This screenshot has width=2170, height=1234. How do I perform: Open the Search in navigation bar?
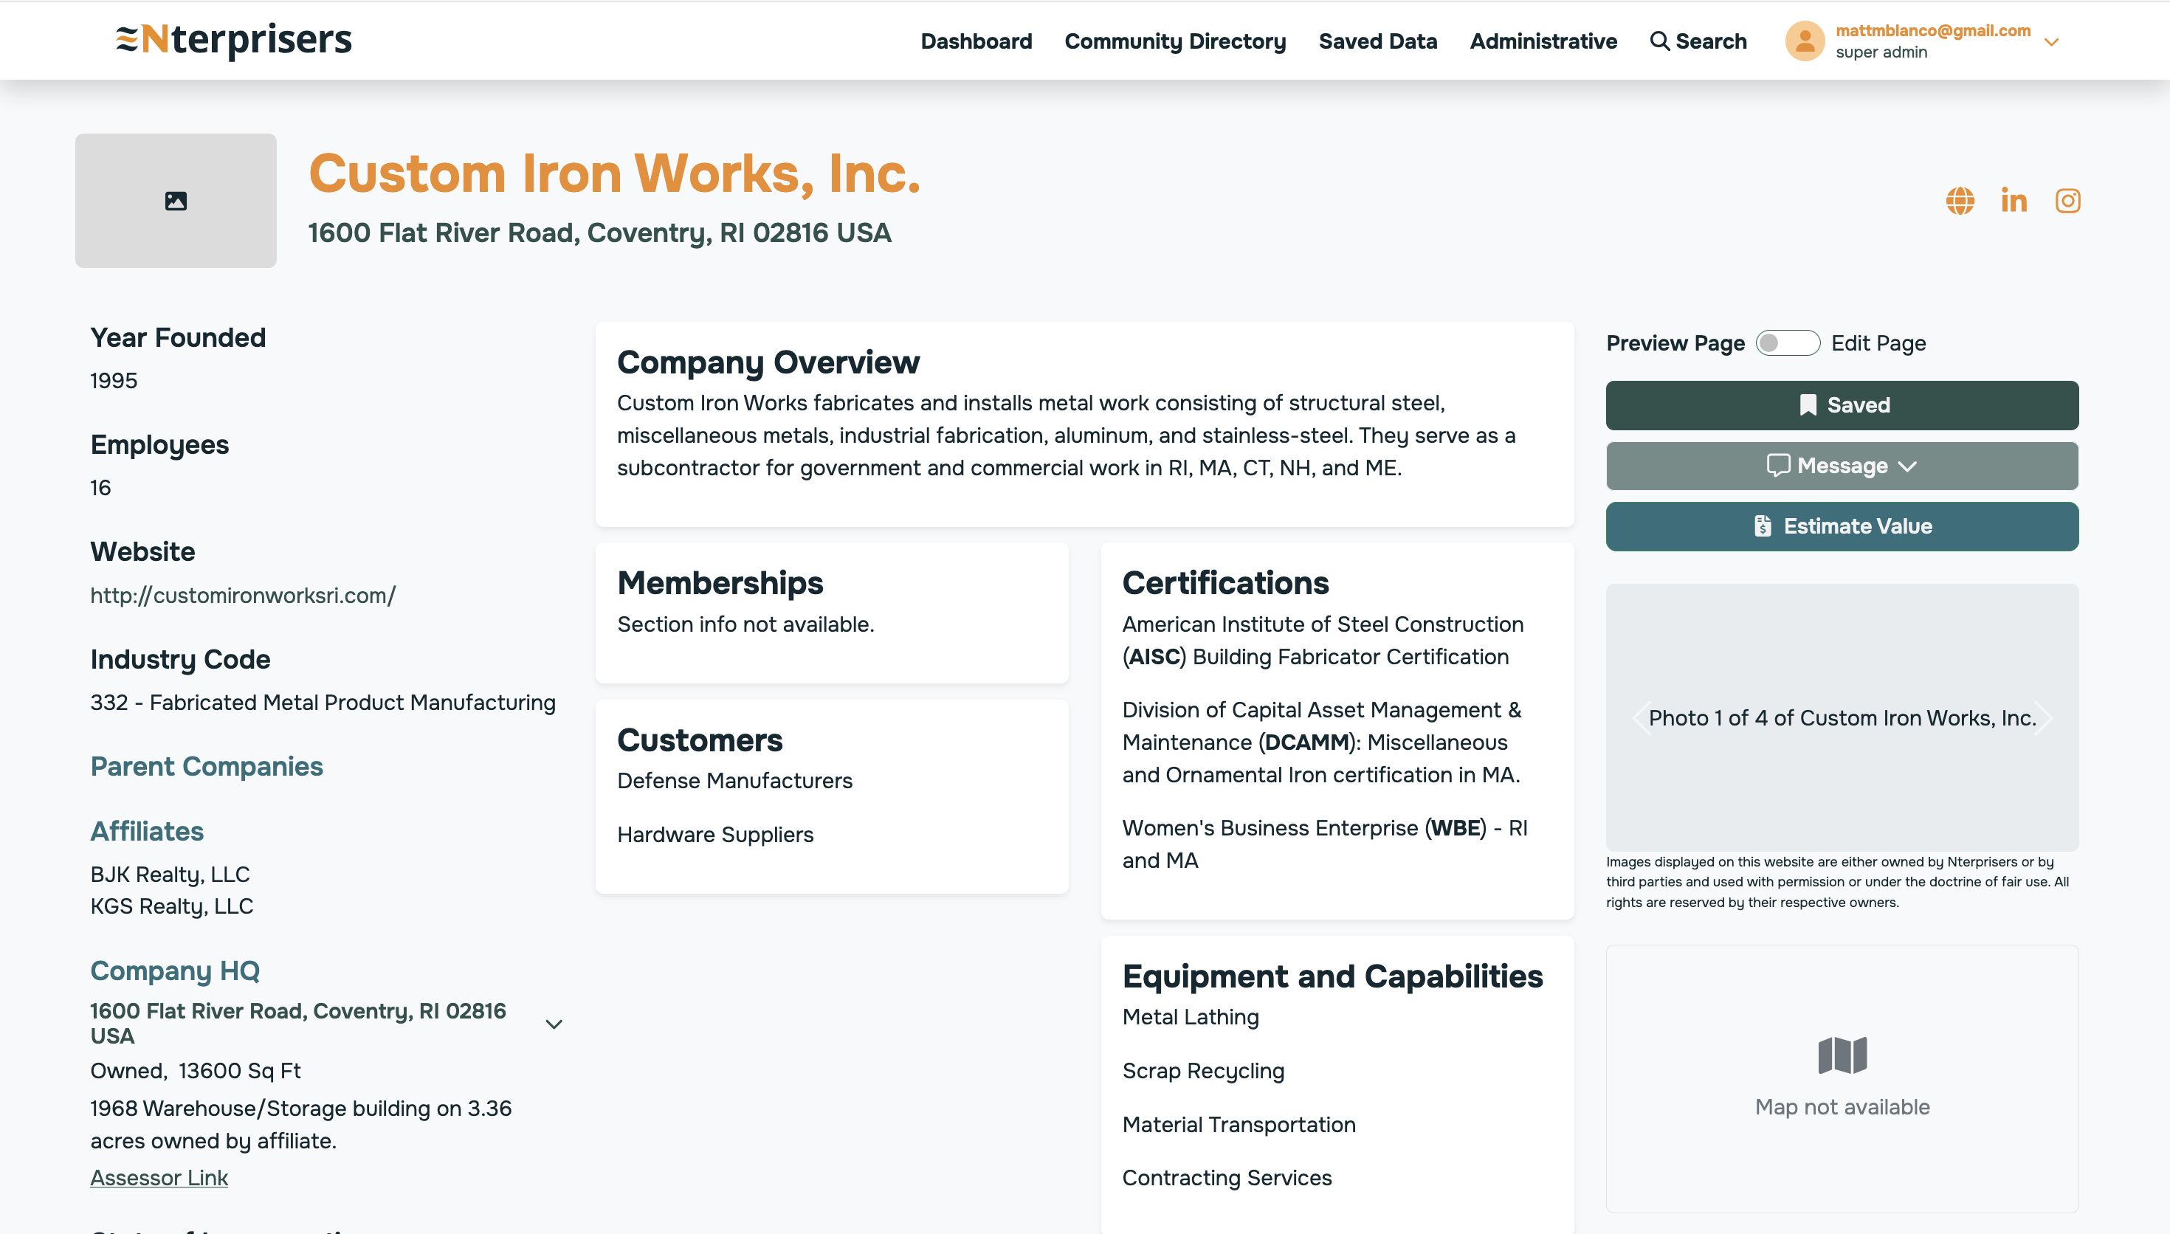pos(1698,41)
